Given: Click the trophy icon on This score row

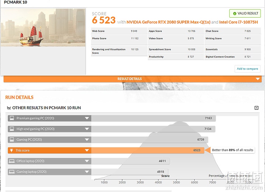Looking at the screenshot, I should click(x=11, y=150).
